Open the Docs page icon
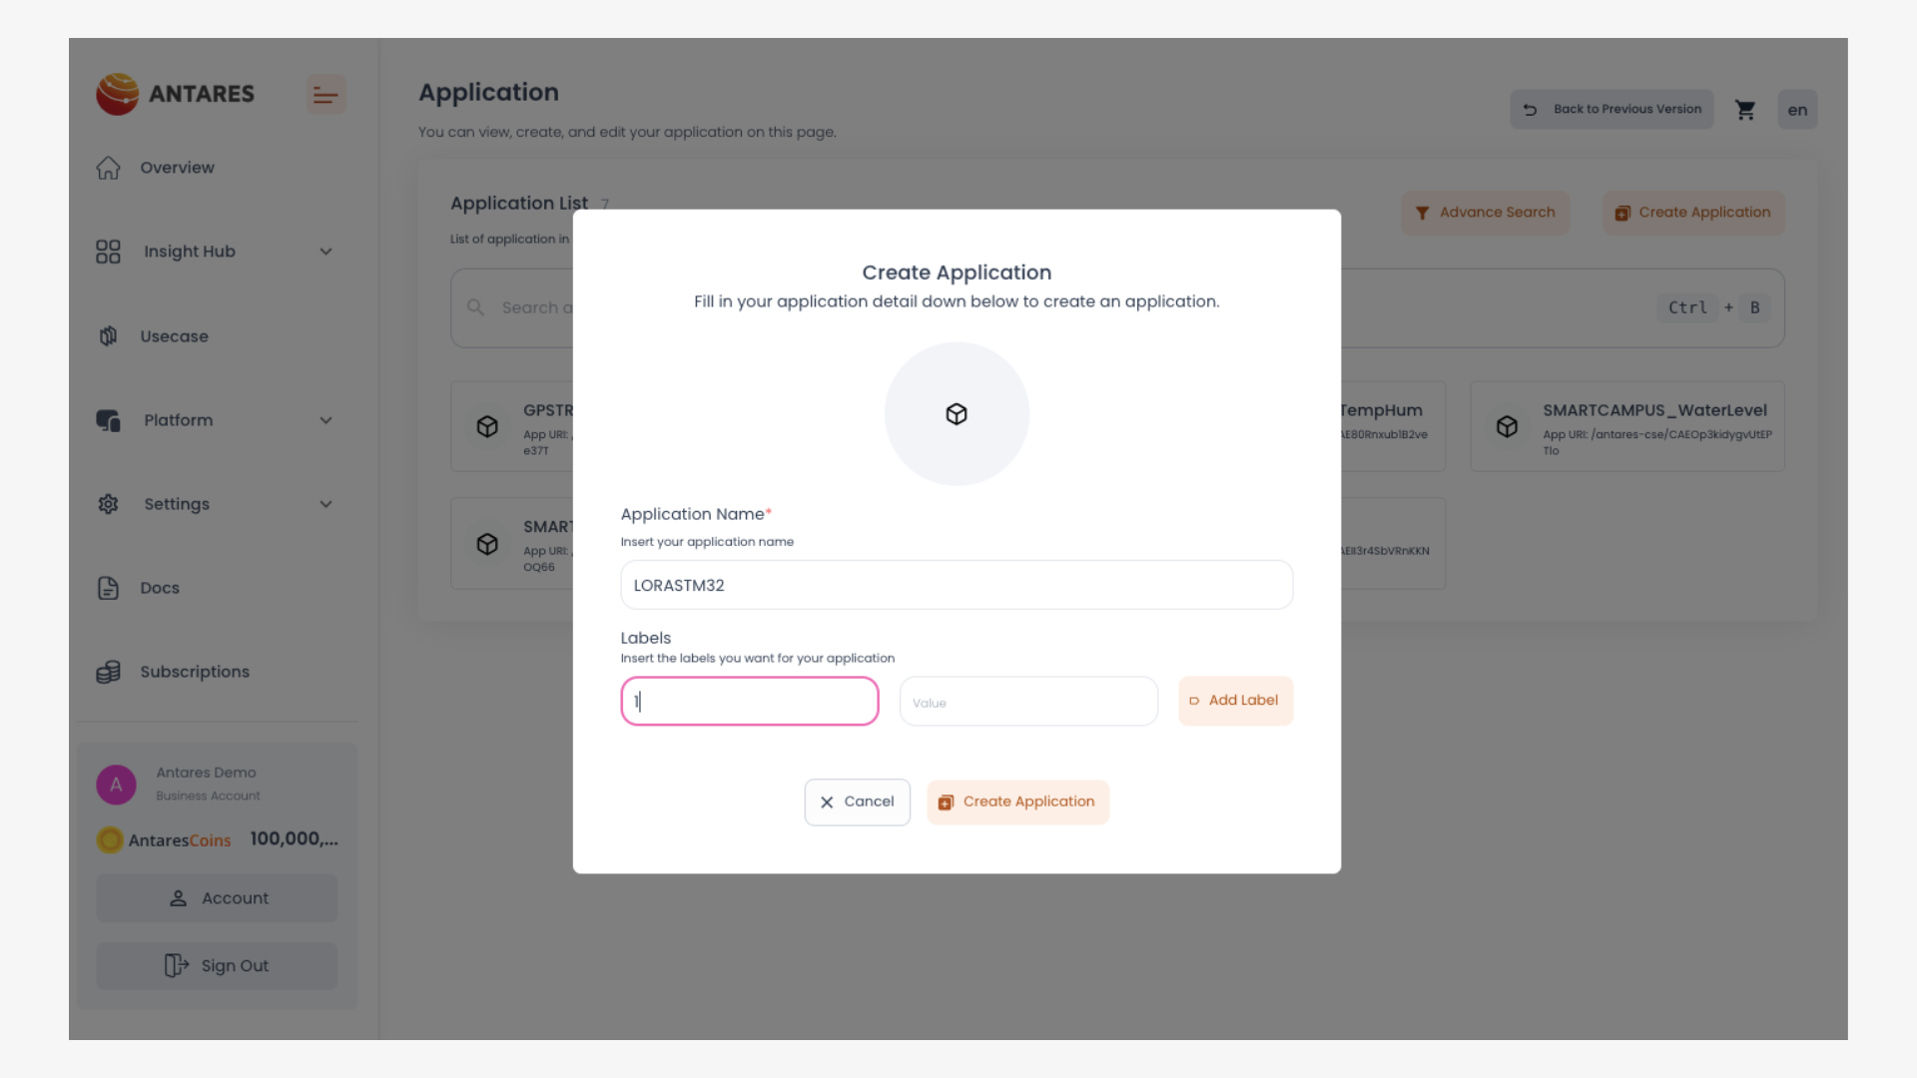This screenshot has width=1917, height=1078. [x=108, y=588]
